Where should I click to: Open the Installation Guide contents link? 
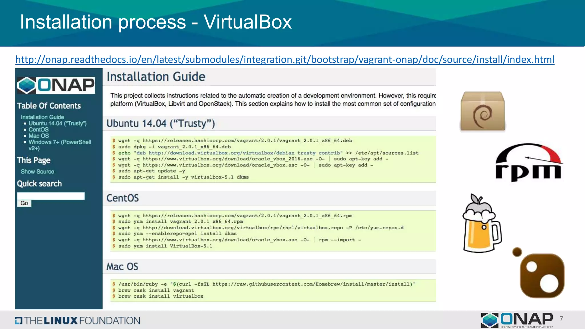pyautogui.click(x=42, y=117)
